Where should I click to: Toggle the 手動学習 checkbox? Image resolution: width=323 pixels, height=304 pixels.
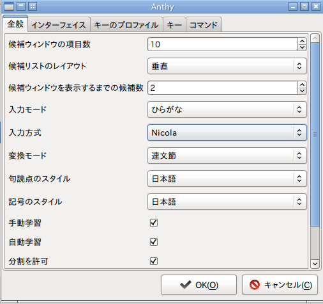[x=154, y=223]
